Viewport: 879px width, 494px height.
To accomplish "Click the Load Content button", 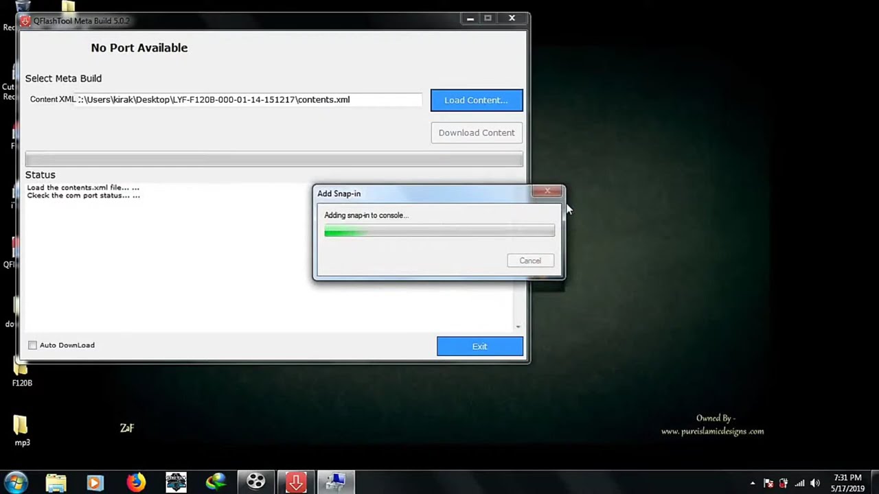I will (477, 100).
